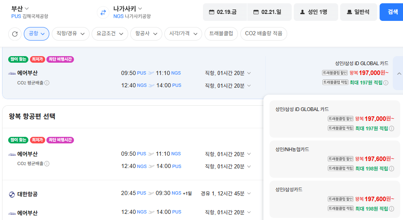Reset filters with the refresh icon
The height and width of the screenshot is (220, 403).
15,34
